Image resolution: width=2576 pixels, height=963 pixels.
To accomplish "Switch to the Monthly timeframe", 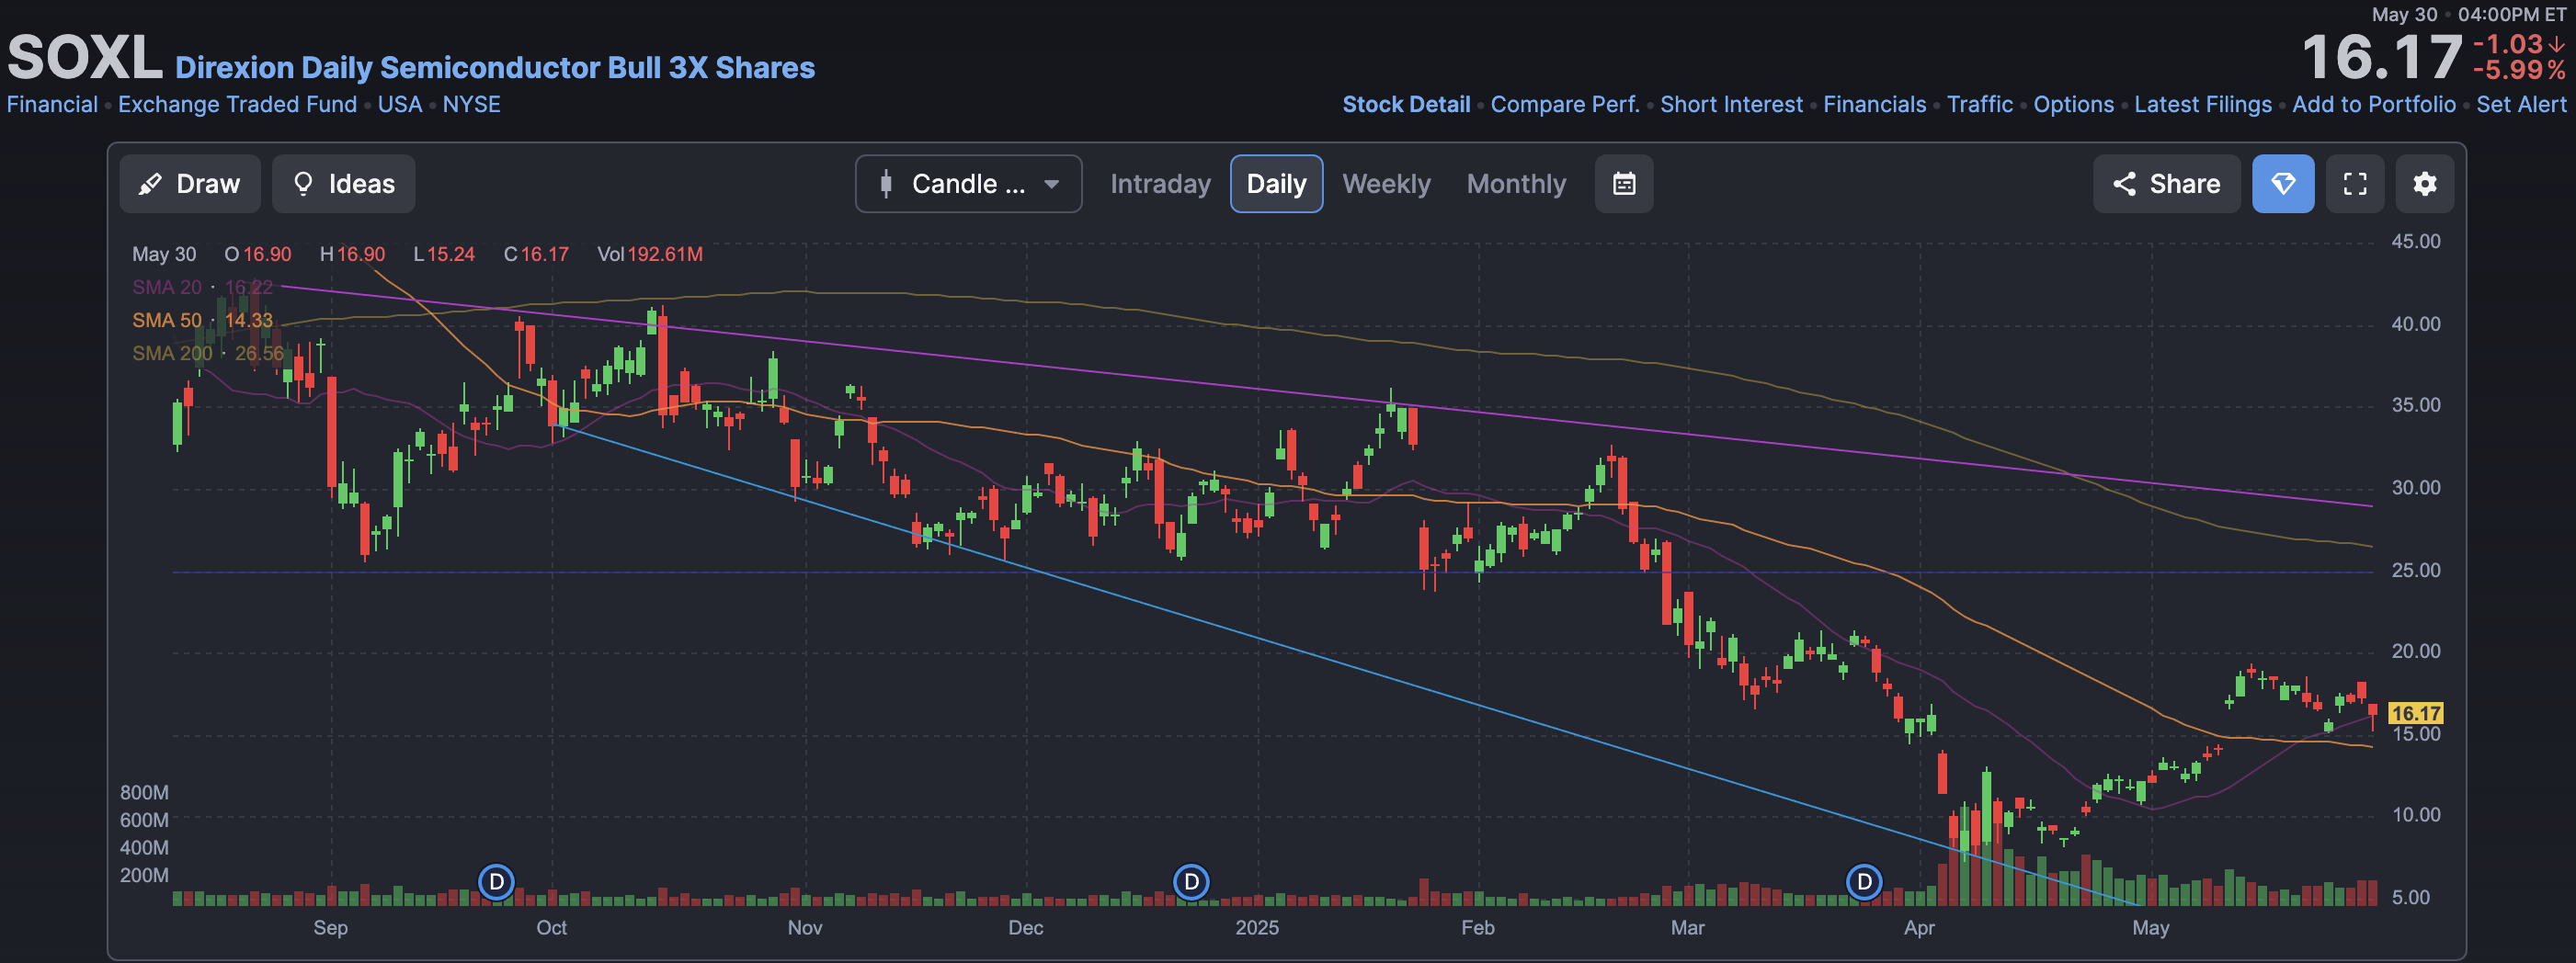I will 1516,184.
